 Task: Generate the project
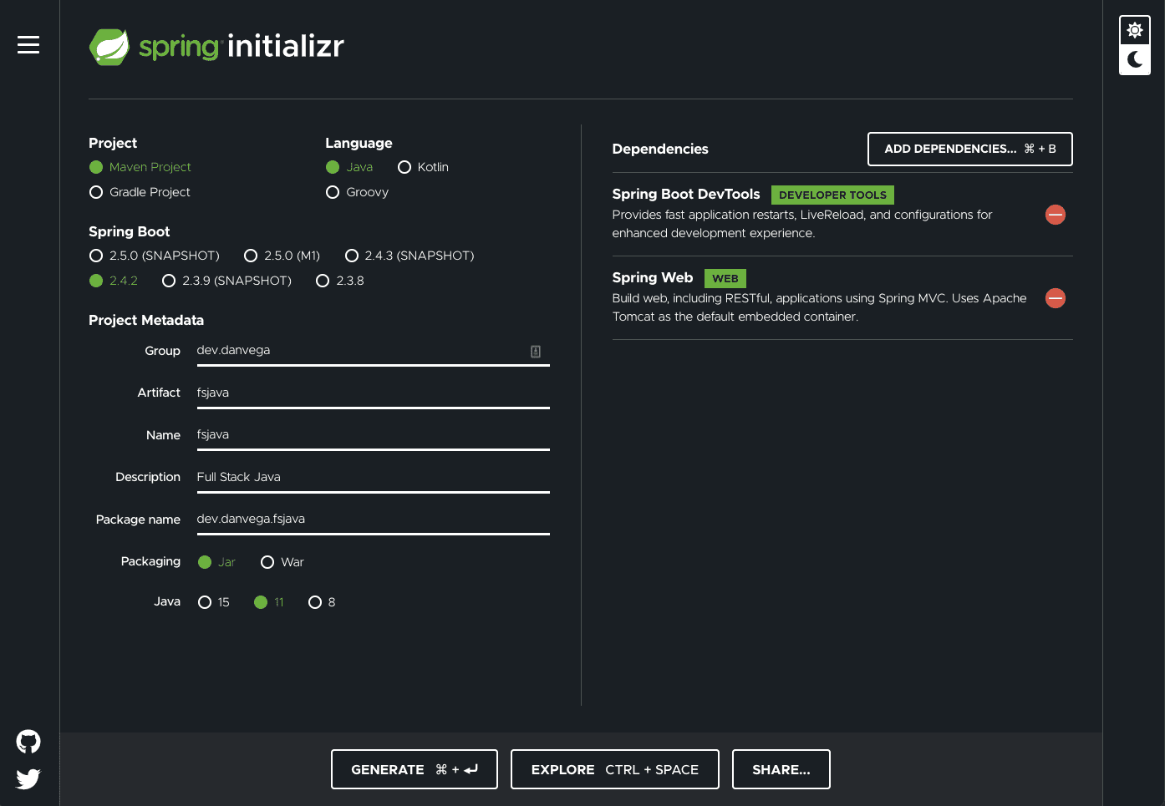pos(414,768)
